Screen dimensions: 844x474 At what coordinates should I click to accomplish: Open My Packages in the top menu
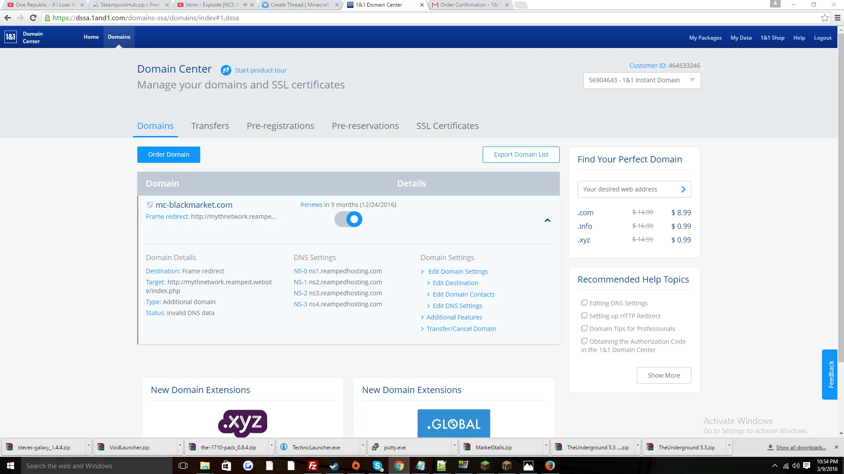705,38
